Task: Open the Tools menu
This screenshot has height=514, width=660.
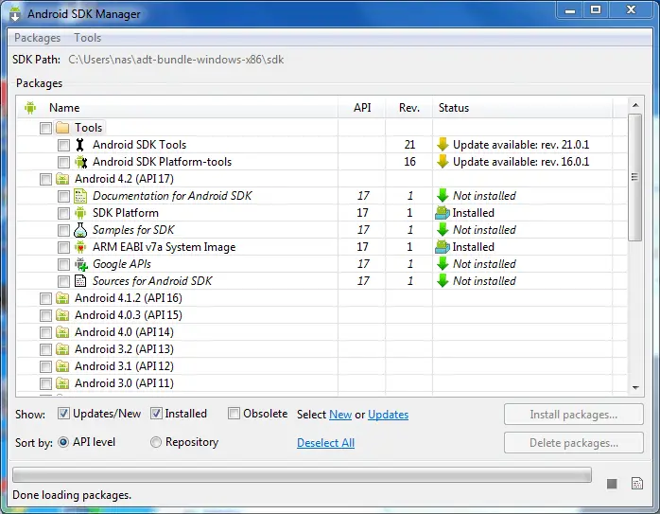Action: point(87,38)
